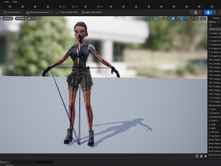Open grid snap value 10 menu
The image size is (221, 166).
click(x=177, y=18)
